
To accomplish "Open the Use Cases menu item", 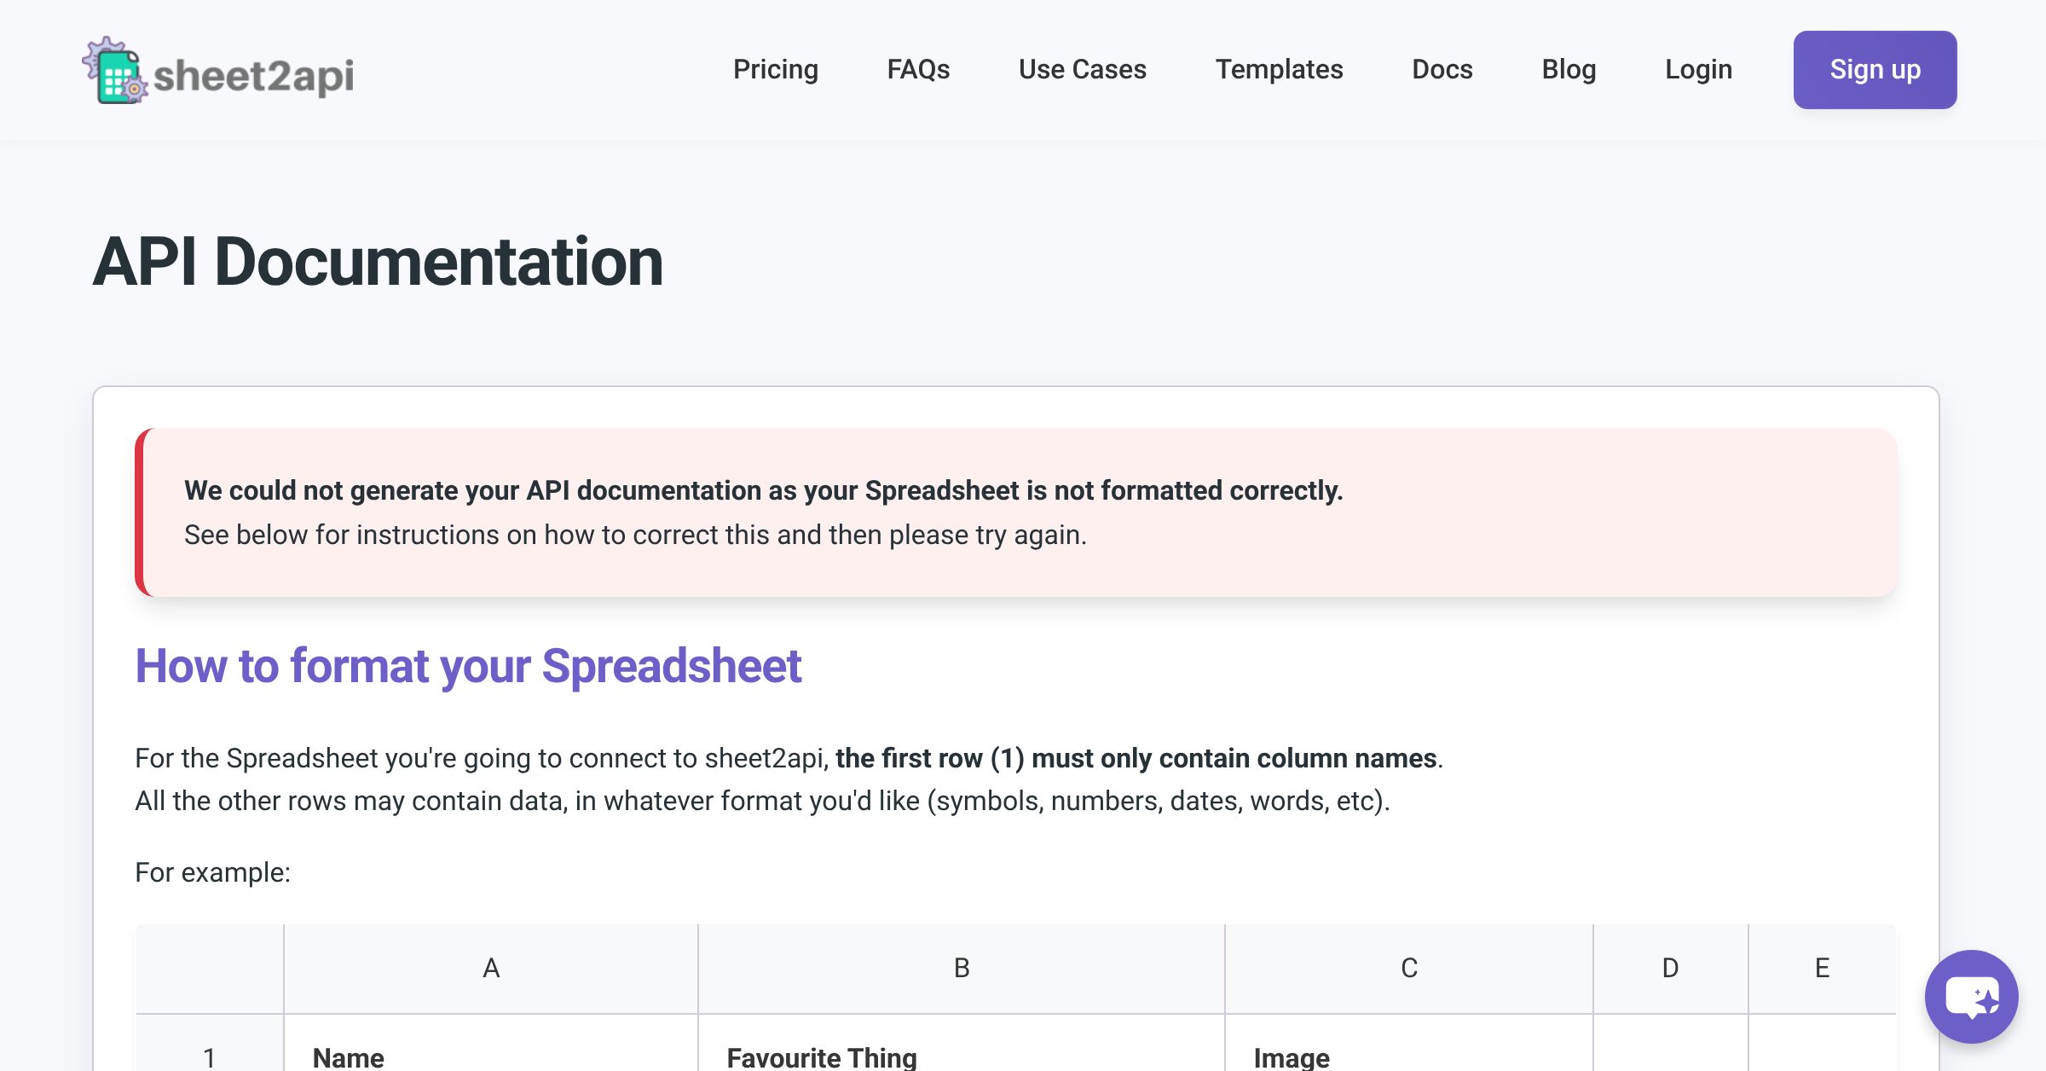I will coord(1082,69).
